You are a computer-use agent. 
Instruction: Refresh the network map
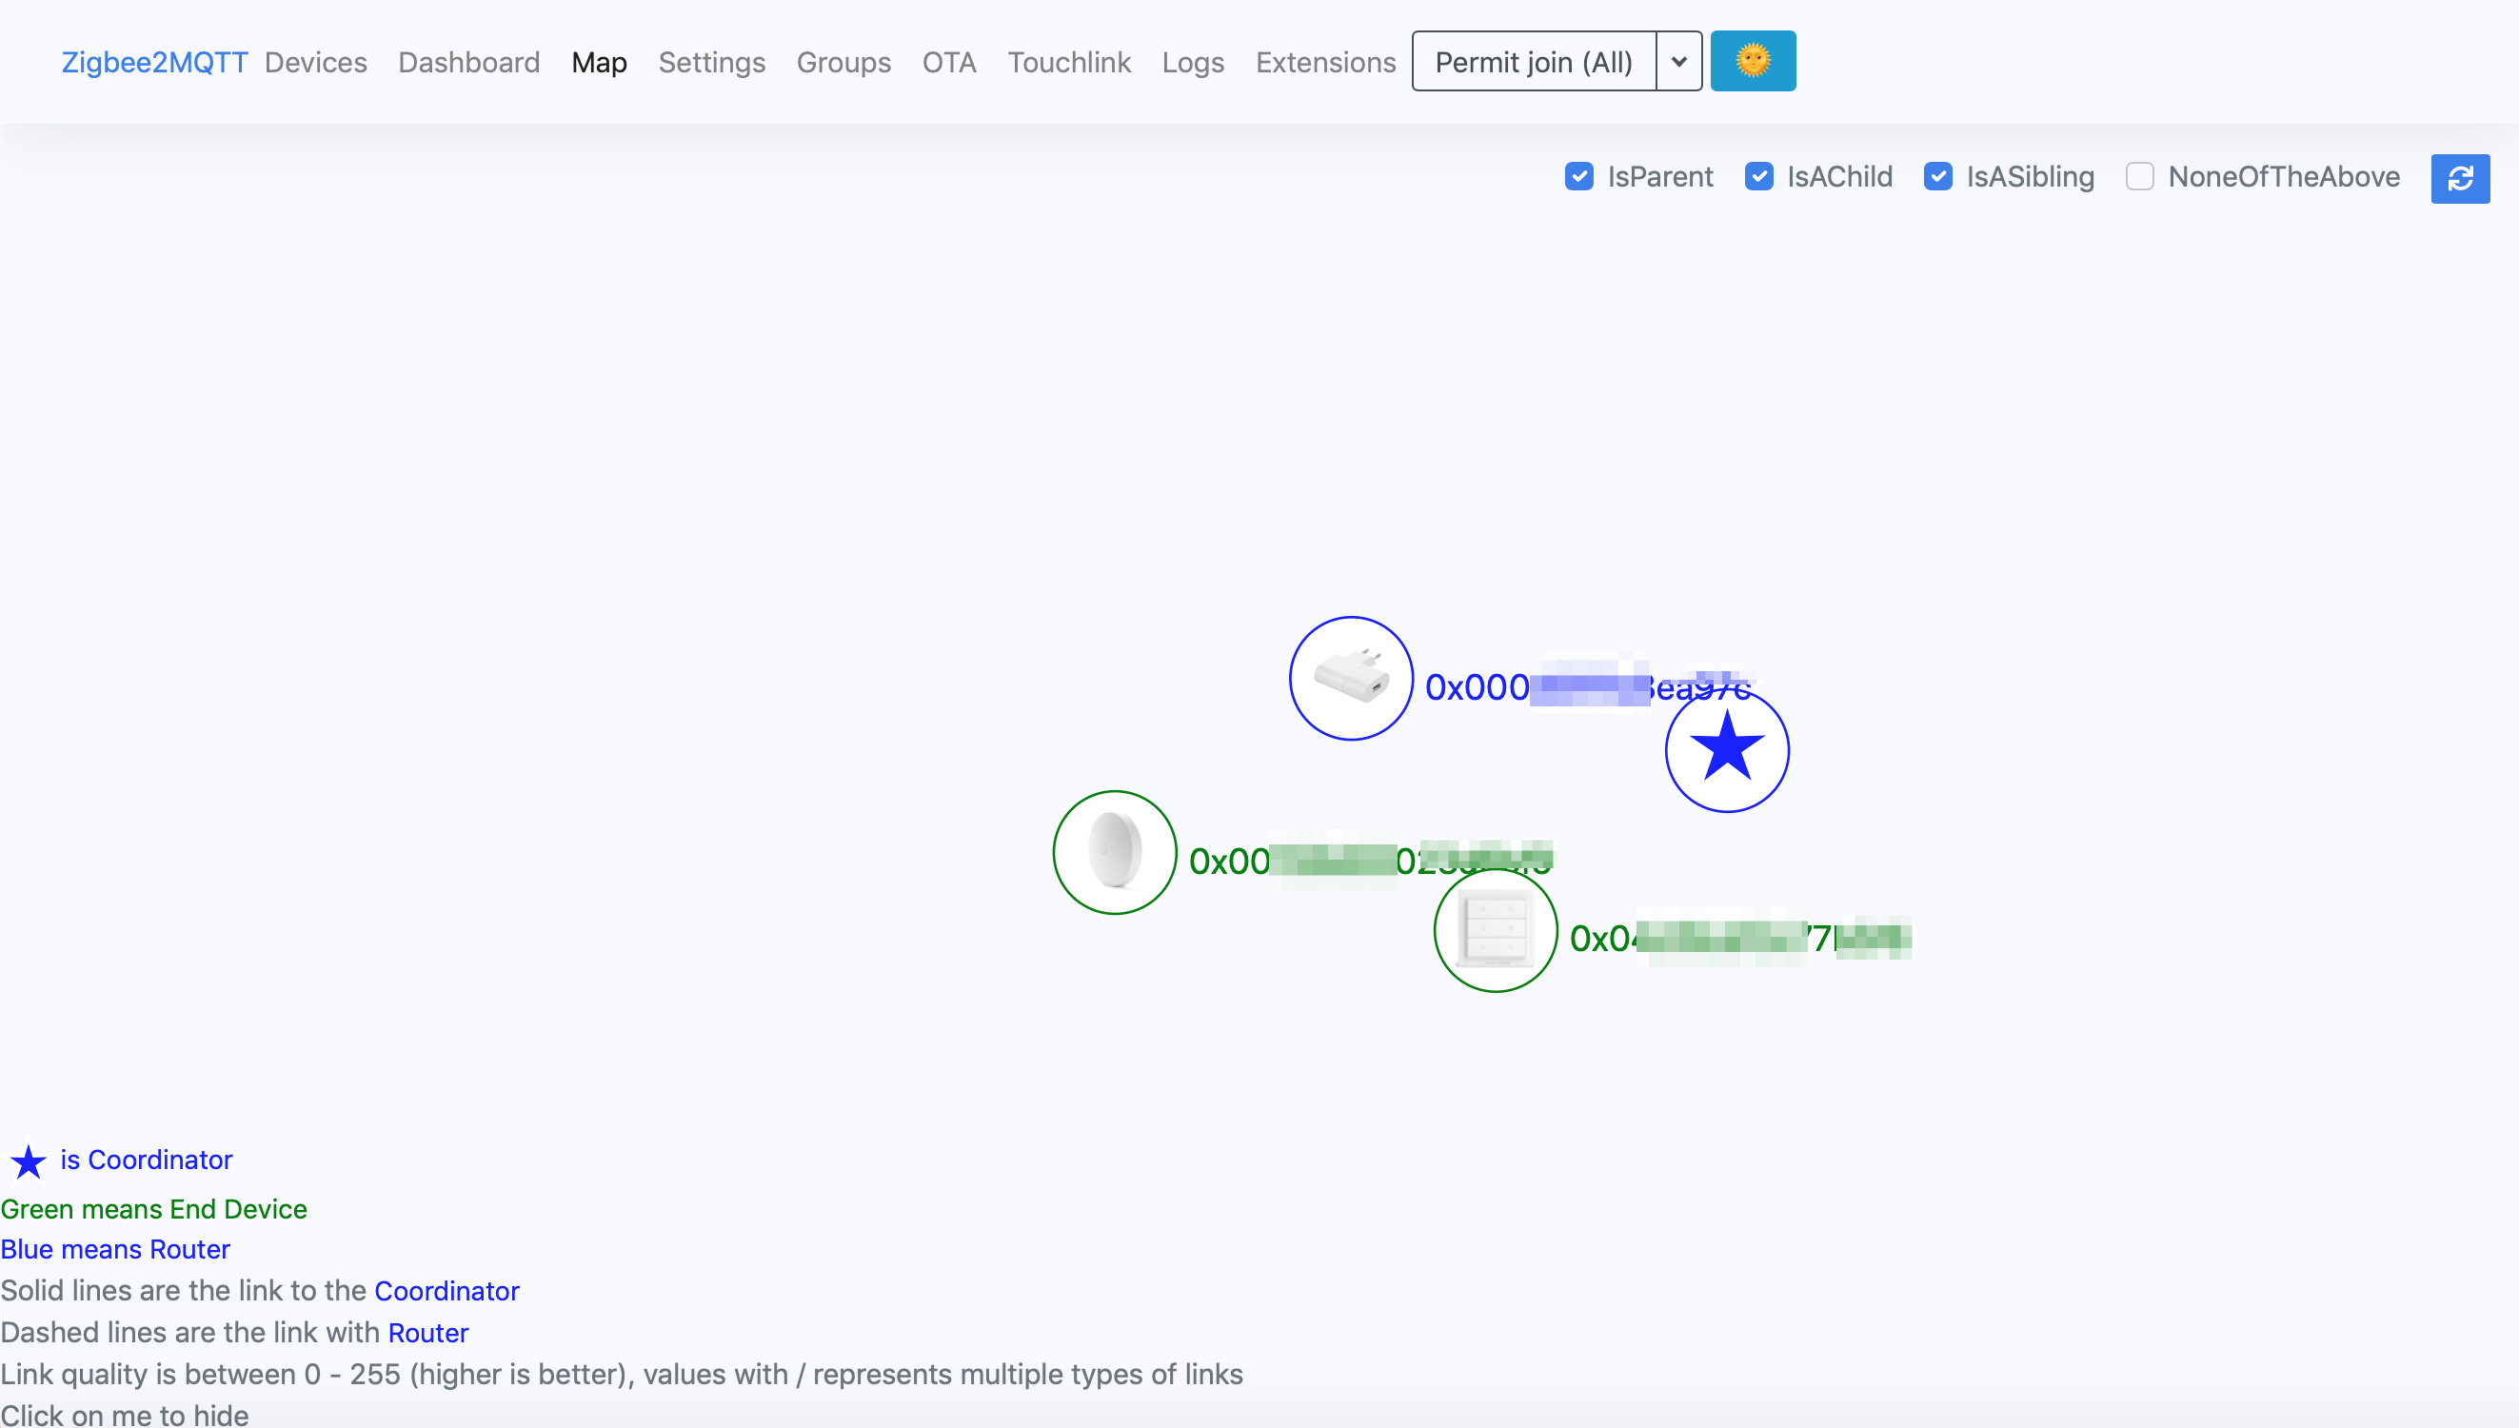2461,179
